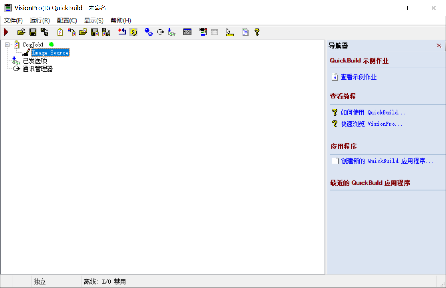Open 如何使用 QuickBuild tutorial link
The width and height of the screenshot is (446, 288).
click(x=373, y=113)
